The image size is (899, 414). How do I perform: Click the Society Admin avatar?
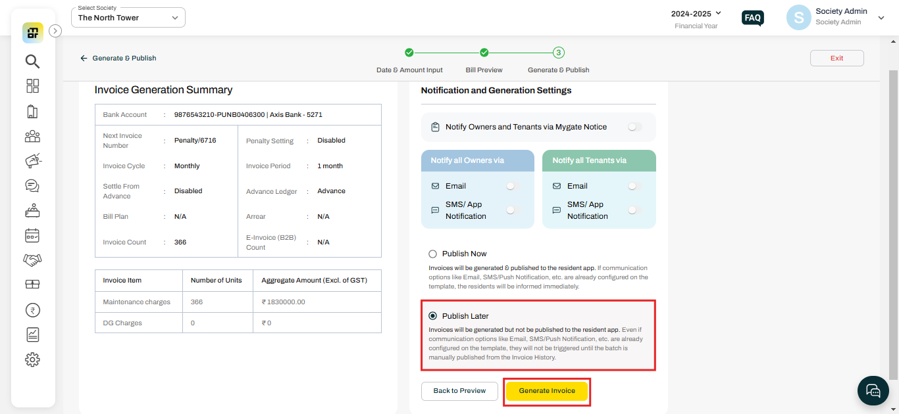coord(798,18)
